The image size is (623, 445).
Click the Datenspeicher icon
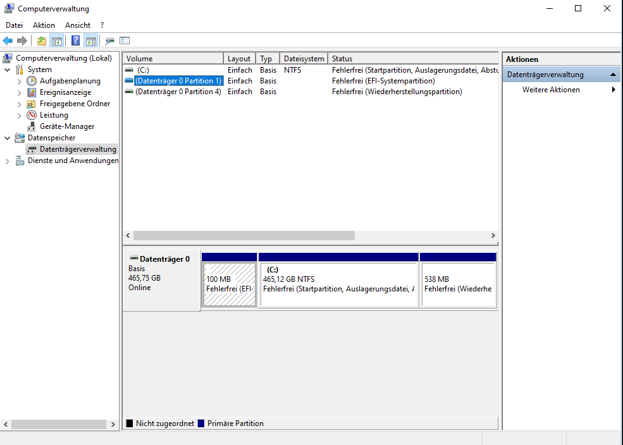click(x=20, y=138)
